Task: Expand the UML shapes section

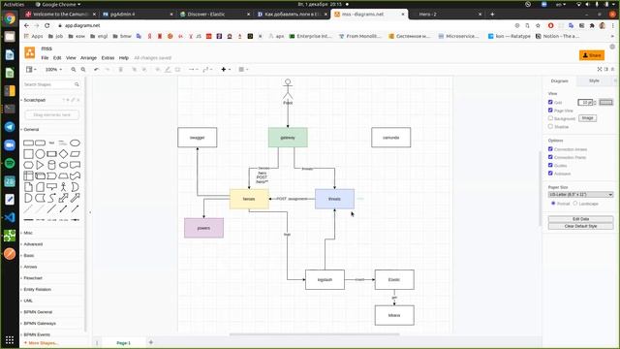Action: (28, 301)
